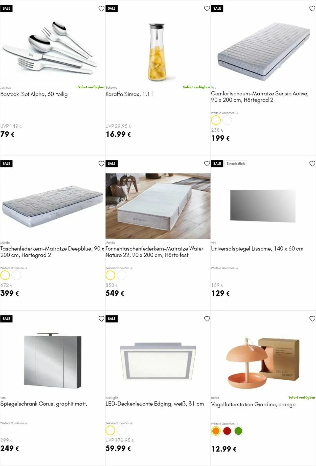Pick second variant of Deepblue mattress
The image size is (316, 466).
16,275
